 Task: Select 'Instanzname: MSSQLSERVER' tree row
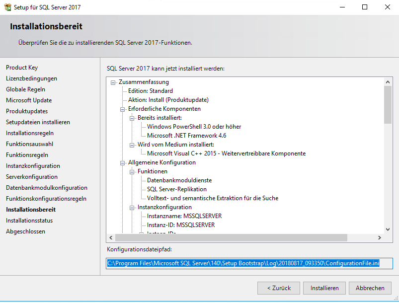click(184, 216)
